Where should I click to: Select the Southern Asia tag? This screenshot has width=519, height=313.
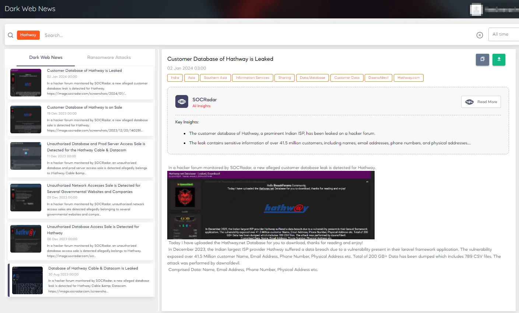pos(215,78)
